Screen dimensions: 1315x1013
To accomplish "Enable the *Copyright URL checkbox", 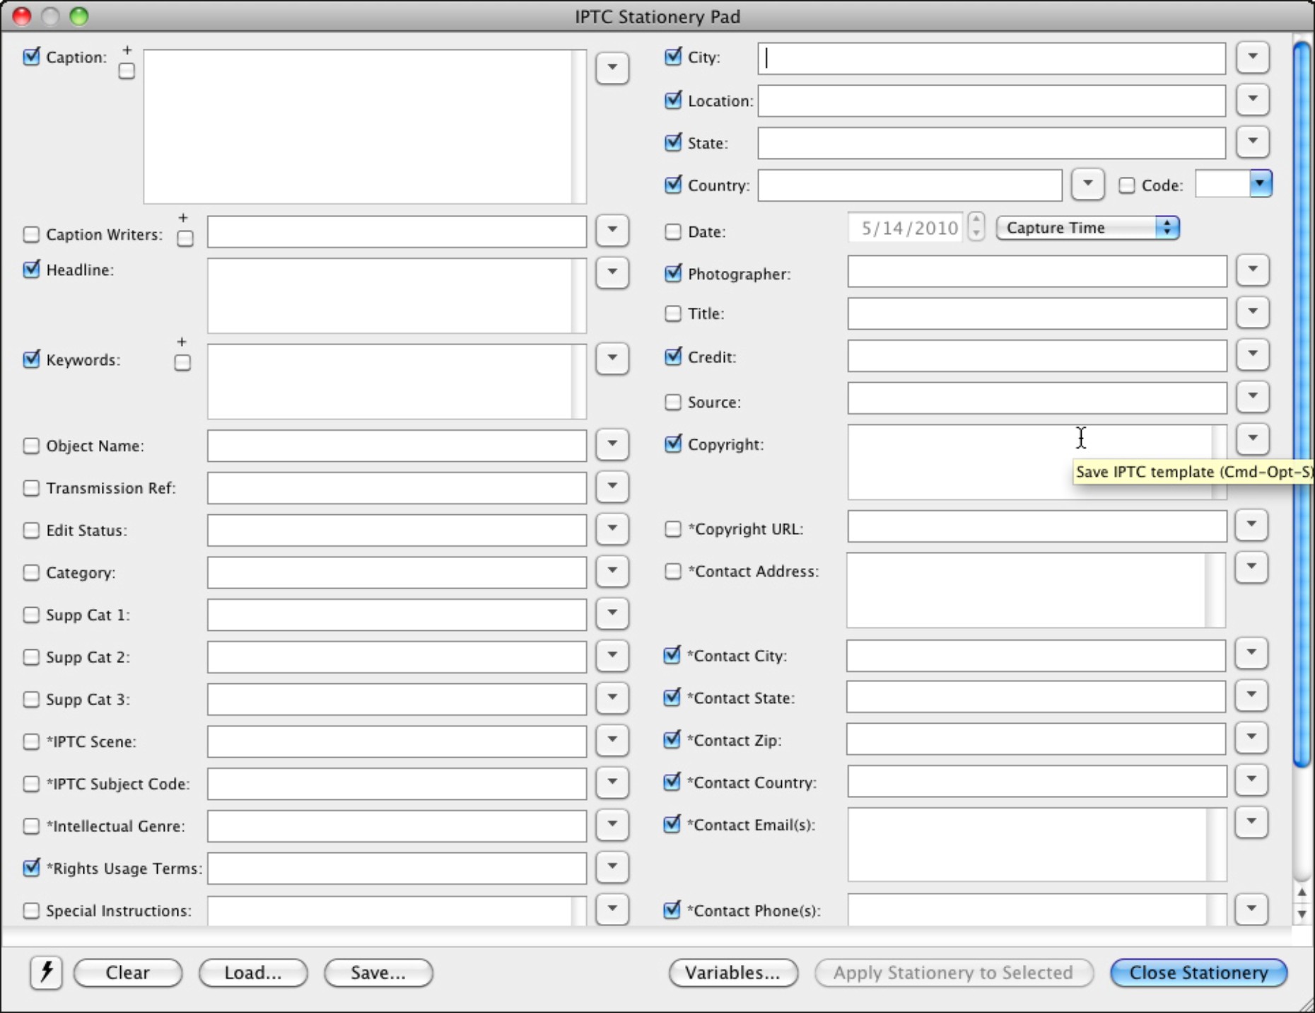I will [x=673, y=528].
